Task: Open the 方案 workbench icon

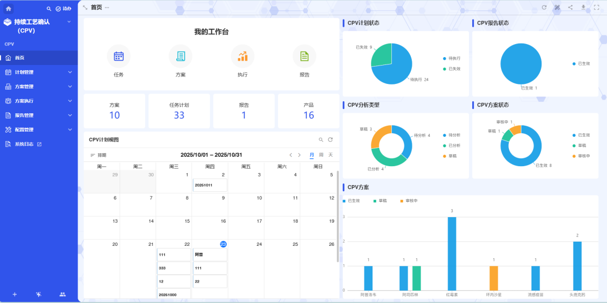Action: click(x=180, y=56)
